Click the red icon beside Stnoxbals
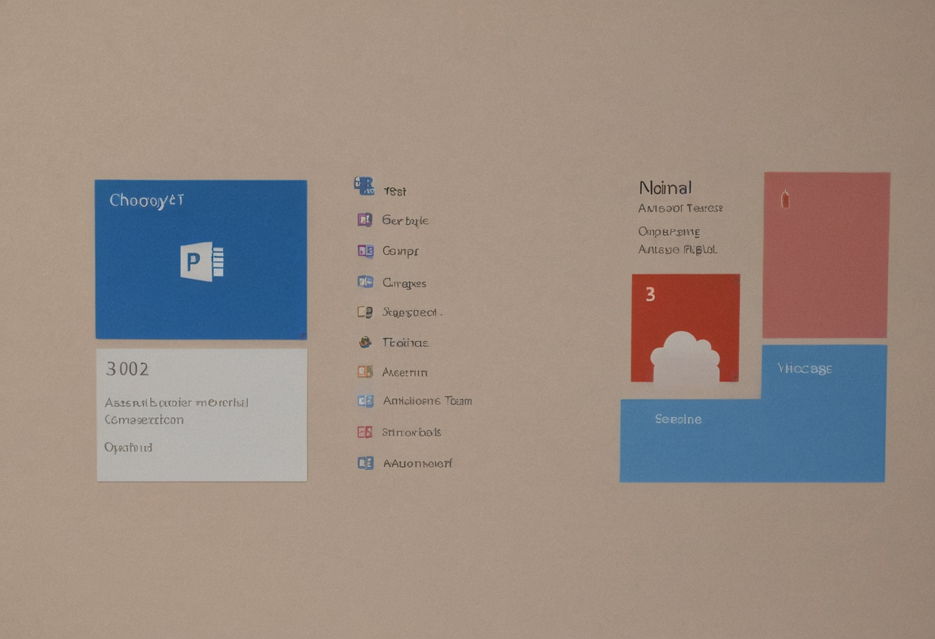Screen dimensions: 935x639 pyautogui.click(x=365, y=432)
